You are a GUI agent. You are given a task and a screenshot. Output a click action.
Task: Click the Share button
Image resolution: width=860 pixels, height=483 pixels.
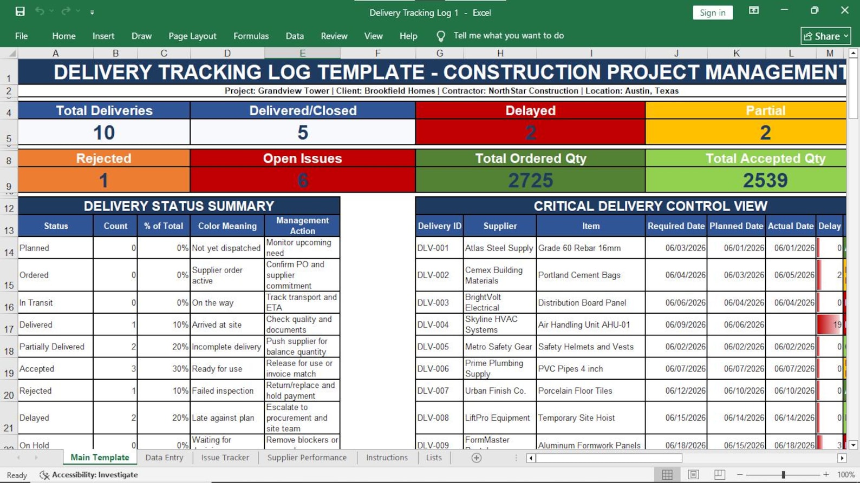pyautogui.click(x=825, y=36)
